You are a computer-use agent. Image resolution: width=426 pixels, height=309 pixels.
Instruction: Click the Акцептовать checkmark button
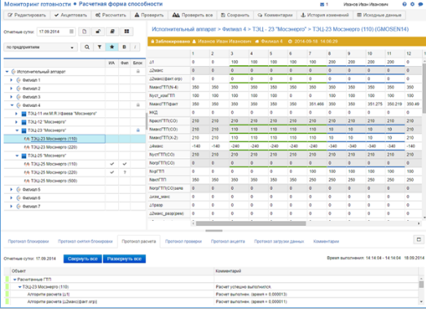point(70,15)
